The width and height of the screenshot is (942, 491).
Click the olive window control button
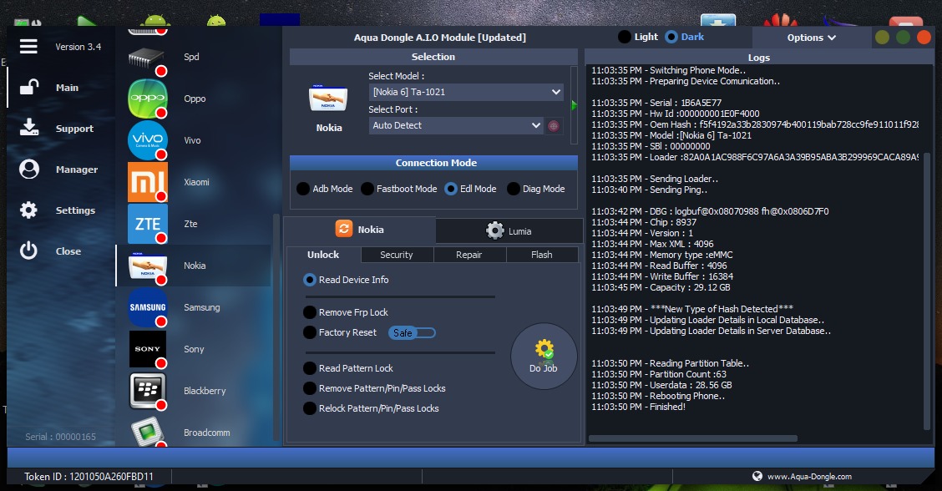[882, 38]
